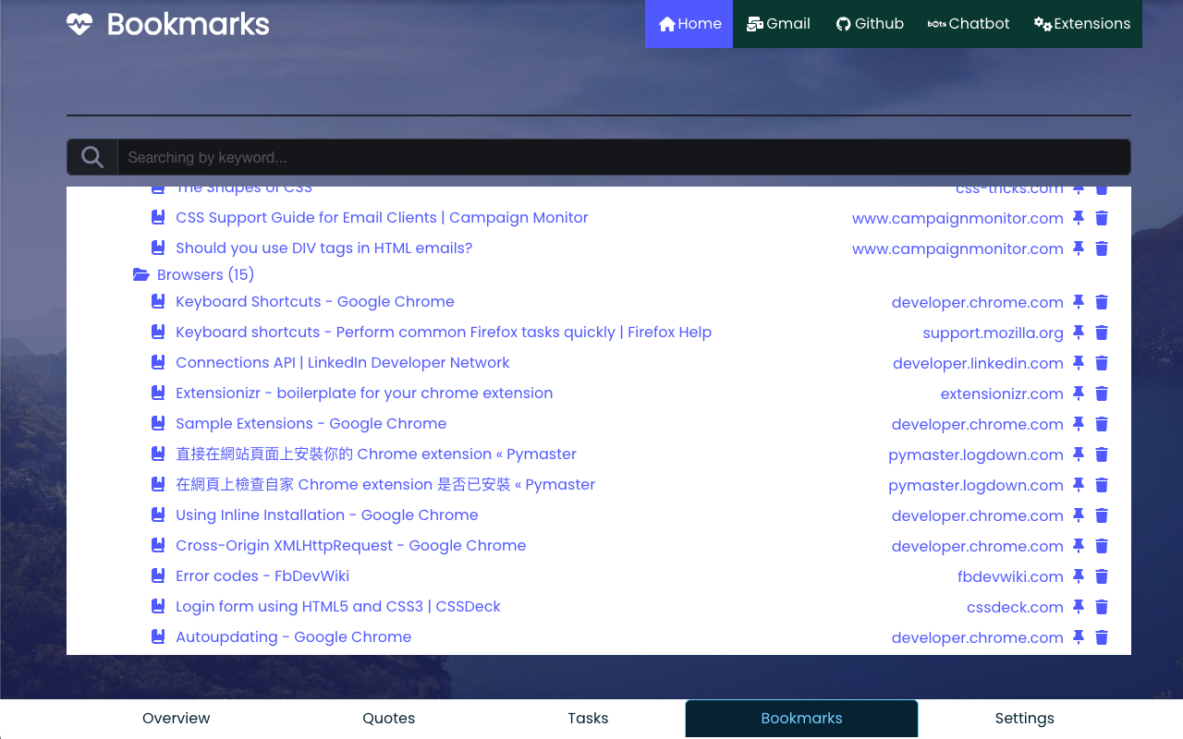The width and height of the screenshot is (1183, 739).
Task: Open Firefox keyboard shortcuts help link
Action: (444, 333)
